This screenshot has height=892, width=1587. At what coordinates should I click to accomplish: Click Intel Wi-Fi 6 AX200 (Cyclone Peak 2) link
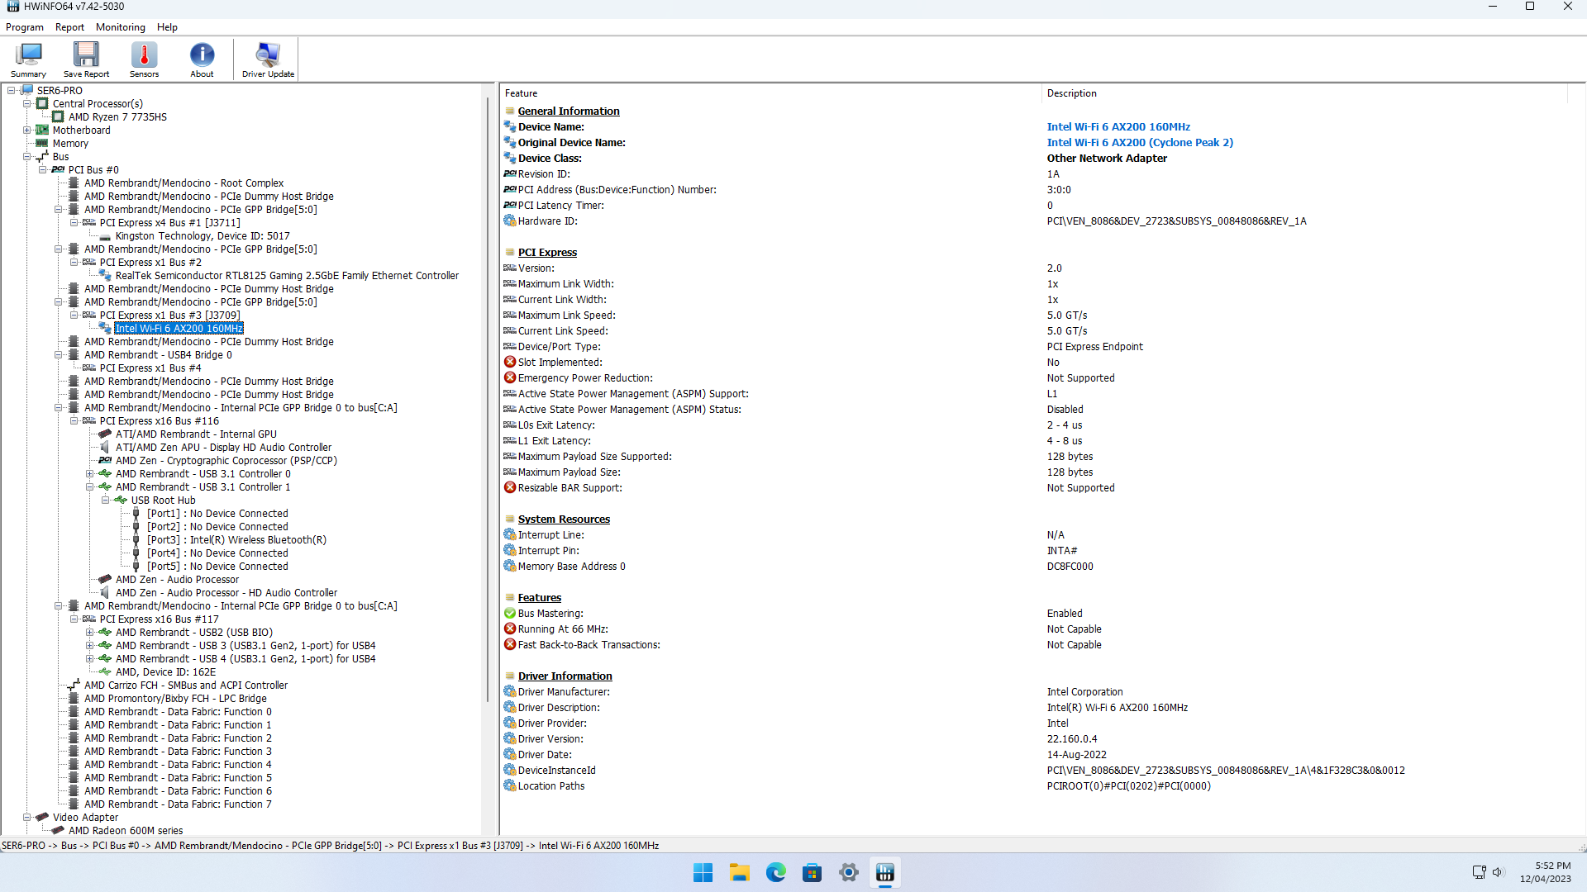1140,143
